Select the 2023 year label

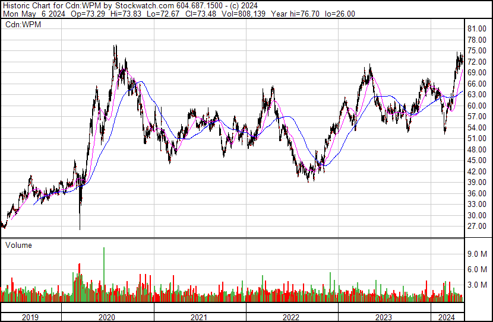pyautogui.click(x=383, y=317)
